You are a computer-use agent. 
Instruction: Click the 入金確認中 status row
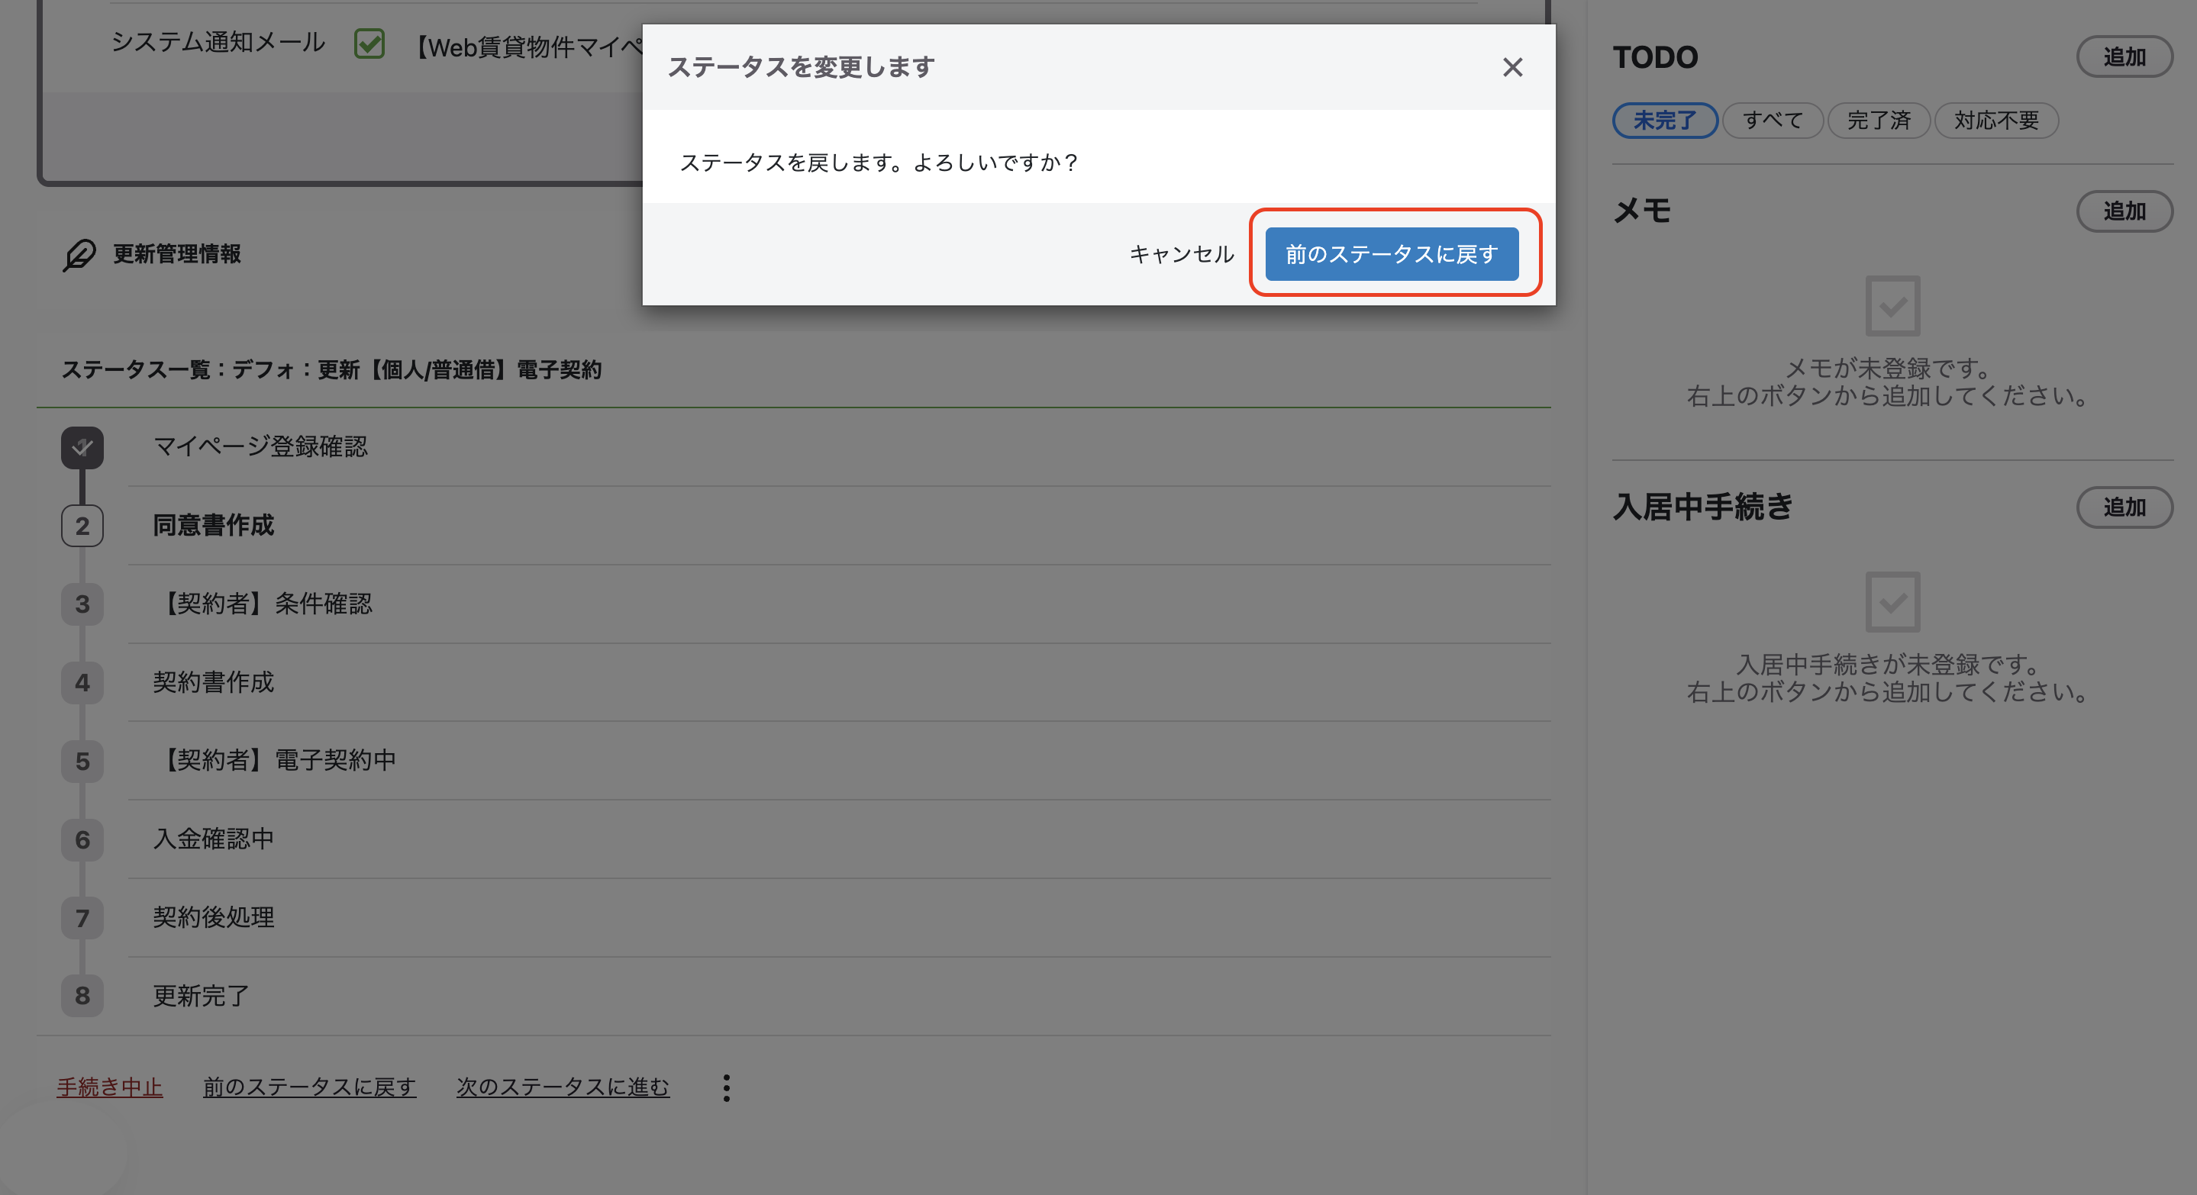pos(839,839)
